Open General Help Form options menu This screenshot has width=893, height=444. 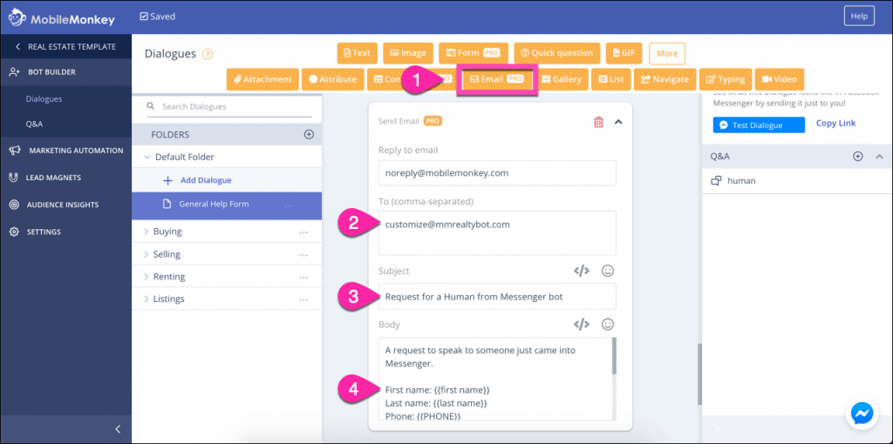coord(290,205)
